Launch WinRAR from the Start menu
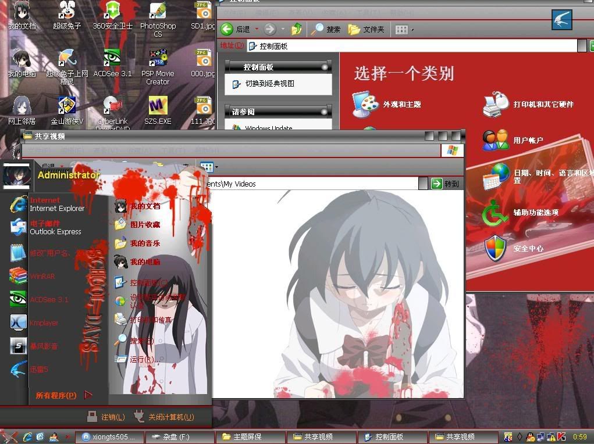The width and height of the screenshot is (594, 444). [33, 276]
